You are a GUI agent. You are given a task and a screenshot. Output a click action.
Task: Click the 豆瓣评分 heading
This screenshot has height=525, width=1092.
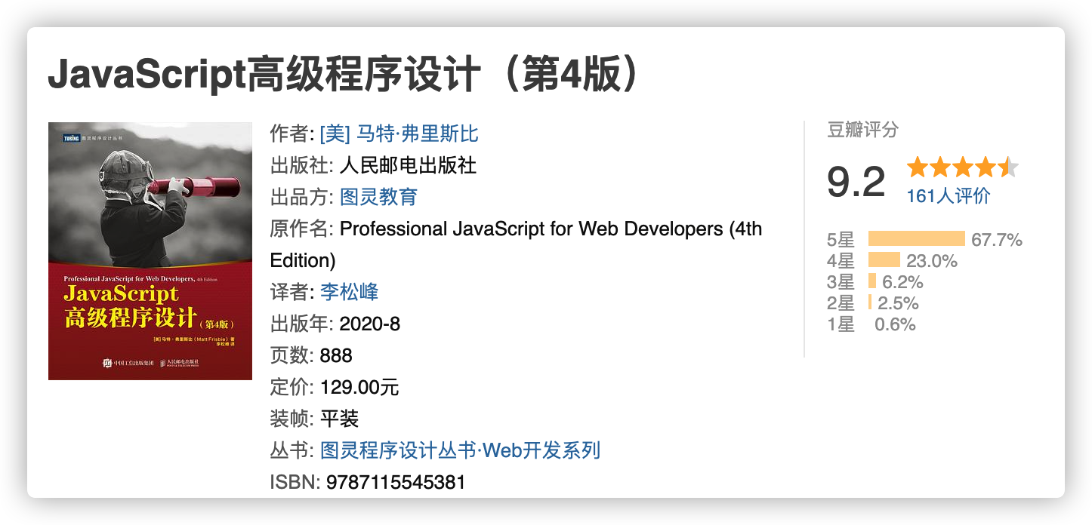863,130
